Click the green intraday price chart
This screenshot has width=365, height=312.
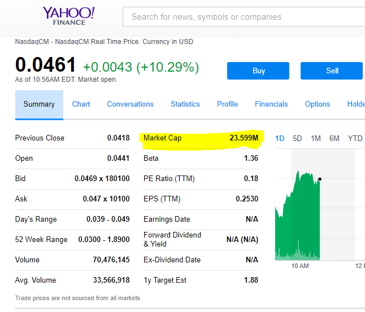[x=297, y=226]
